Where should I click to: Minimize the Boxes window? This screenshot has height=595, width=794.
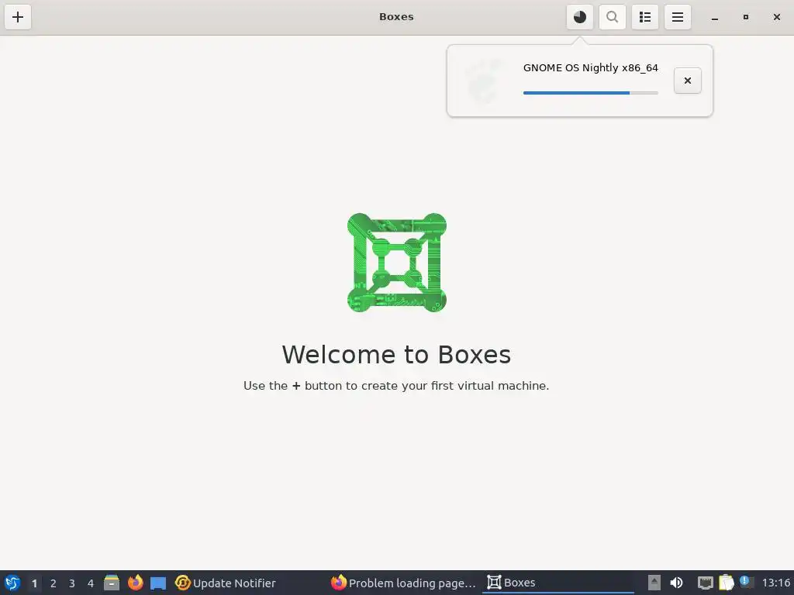[714, 17]
